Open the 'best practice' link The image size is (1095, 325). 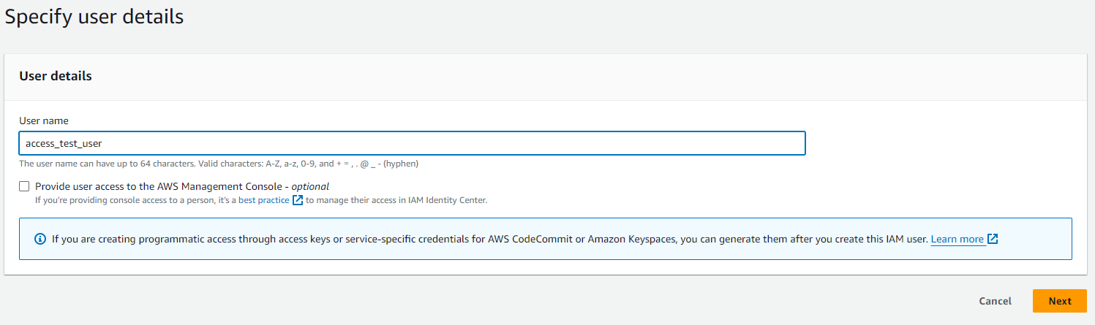click(x=263, y=200)
